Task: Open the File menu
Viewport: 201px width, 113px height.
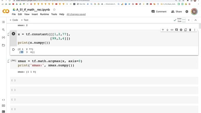Action: click(x=14, y=14)
